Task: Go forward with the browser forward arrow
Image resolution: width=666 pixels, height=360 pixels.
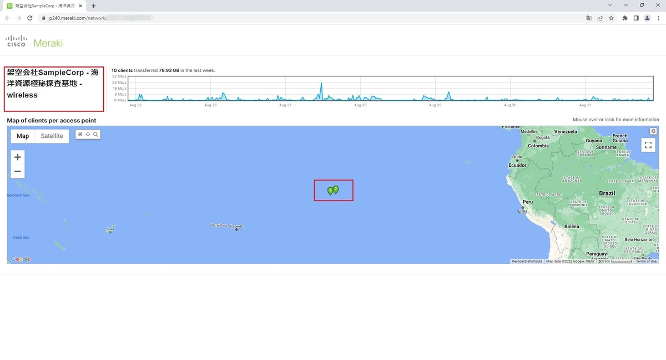Action: (x=18, y=18)
